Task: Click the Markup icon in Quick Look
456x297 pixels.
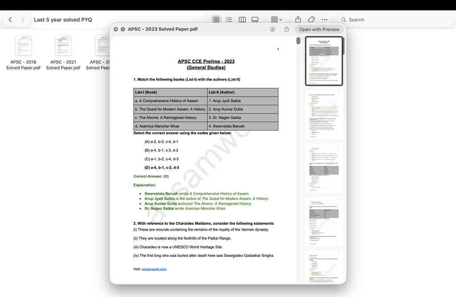Action: [x=273, y=29]
